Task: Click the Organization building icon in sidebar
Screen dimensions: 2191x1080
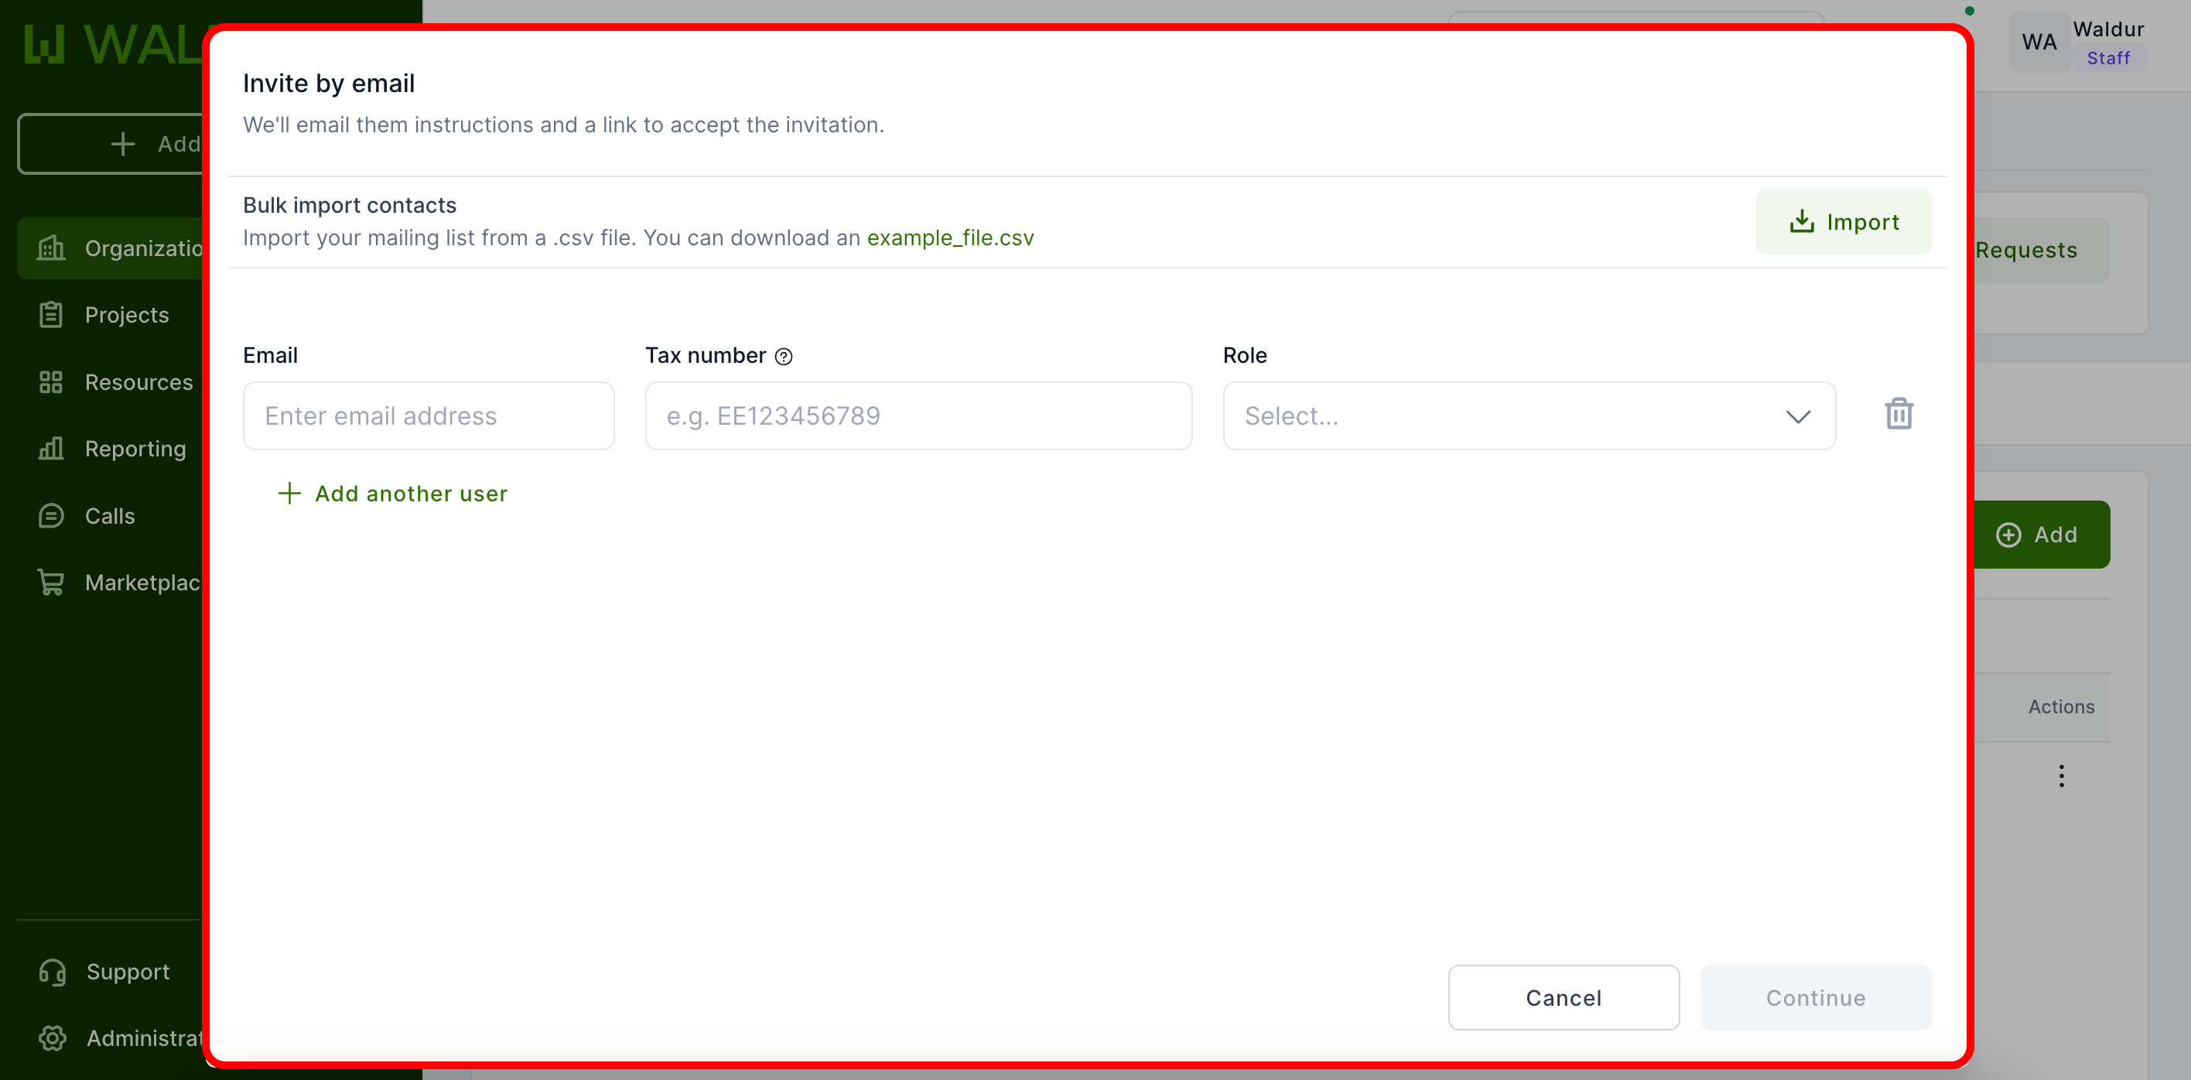Action: (51, 248)
